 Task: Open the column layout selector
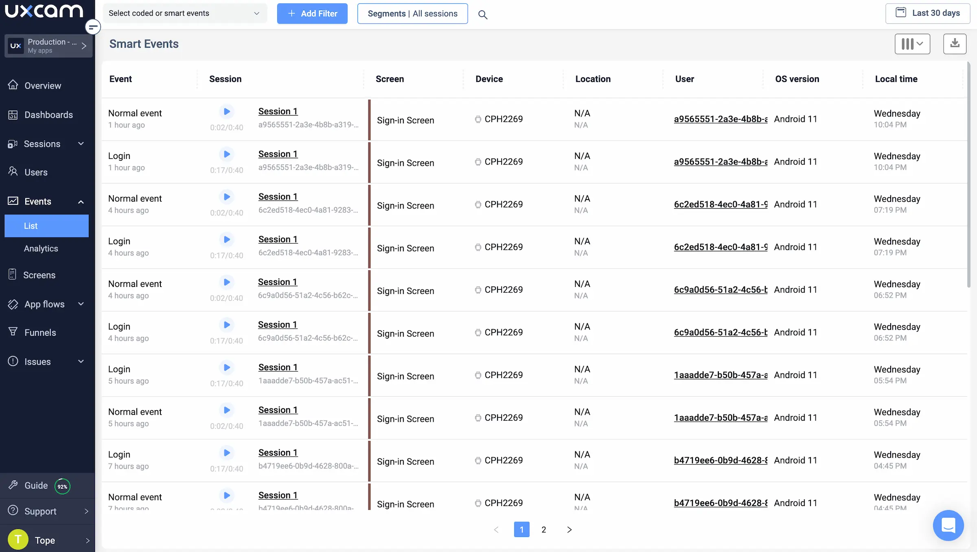(912, 43)
